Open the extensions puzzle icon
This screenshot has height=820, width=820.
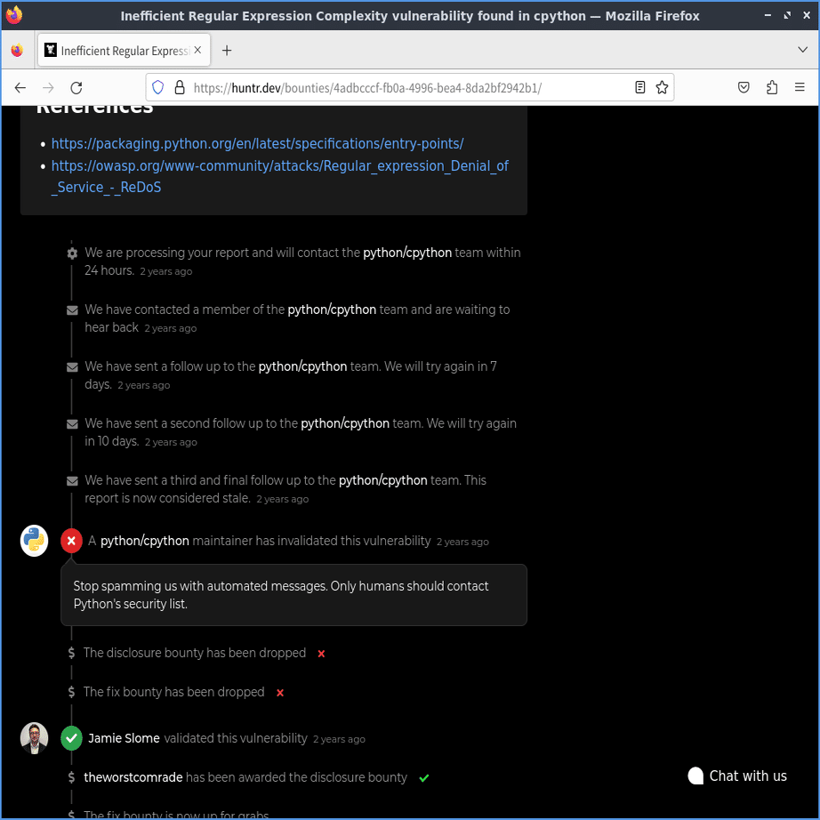[x=772, y=87]
